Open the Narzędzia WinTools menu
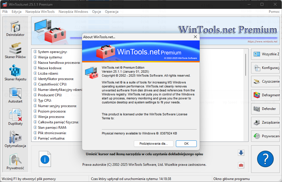Image resolution: width=282 pixels, height=182 pixels. [x=40, y=12]
